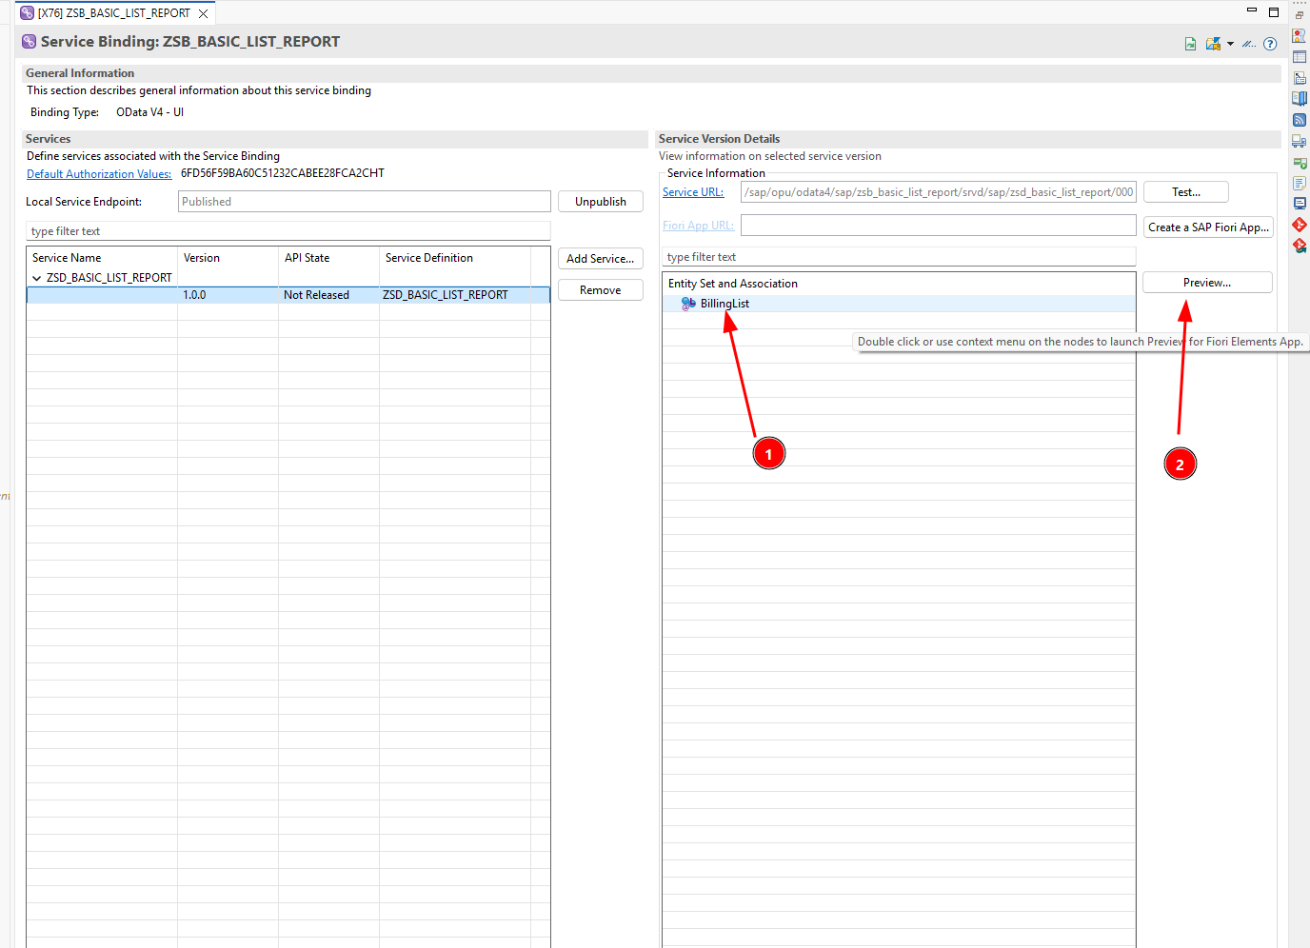
Task: Open the table grid view in right sidebar
Action: coord(1300,57)
